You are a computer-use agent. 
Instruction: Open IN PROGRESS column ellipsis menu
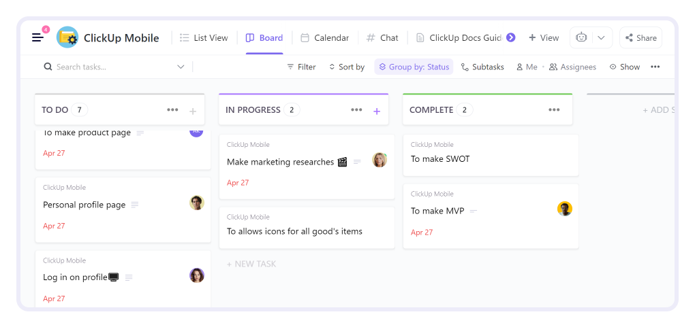(x=356, y=109)
